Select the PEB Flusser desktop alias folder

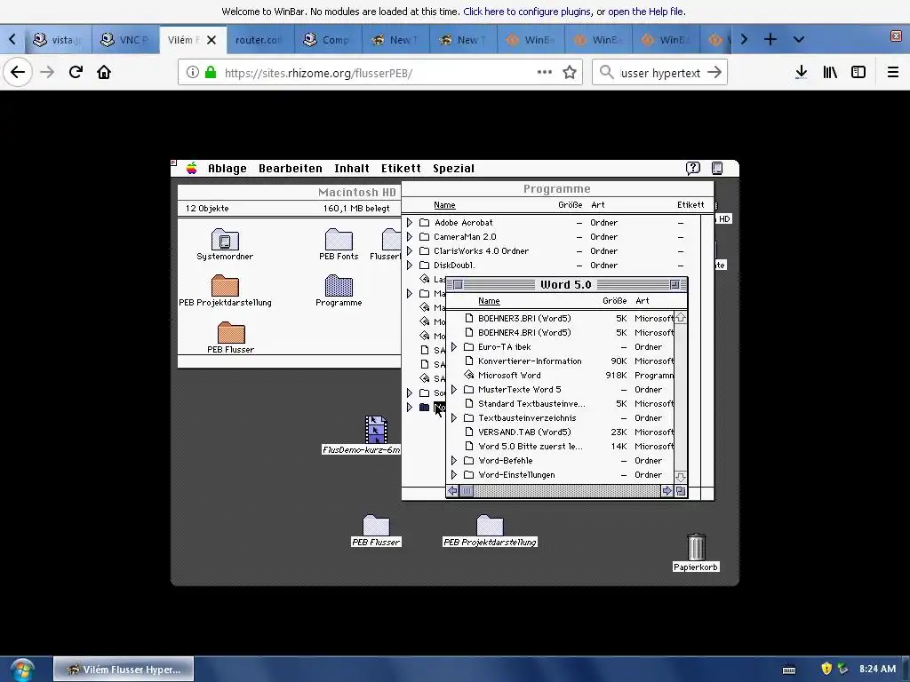pyautogui.click(x=376, y=526)
